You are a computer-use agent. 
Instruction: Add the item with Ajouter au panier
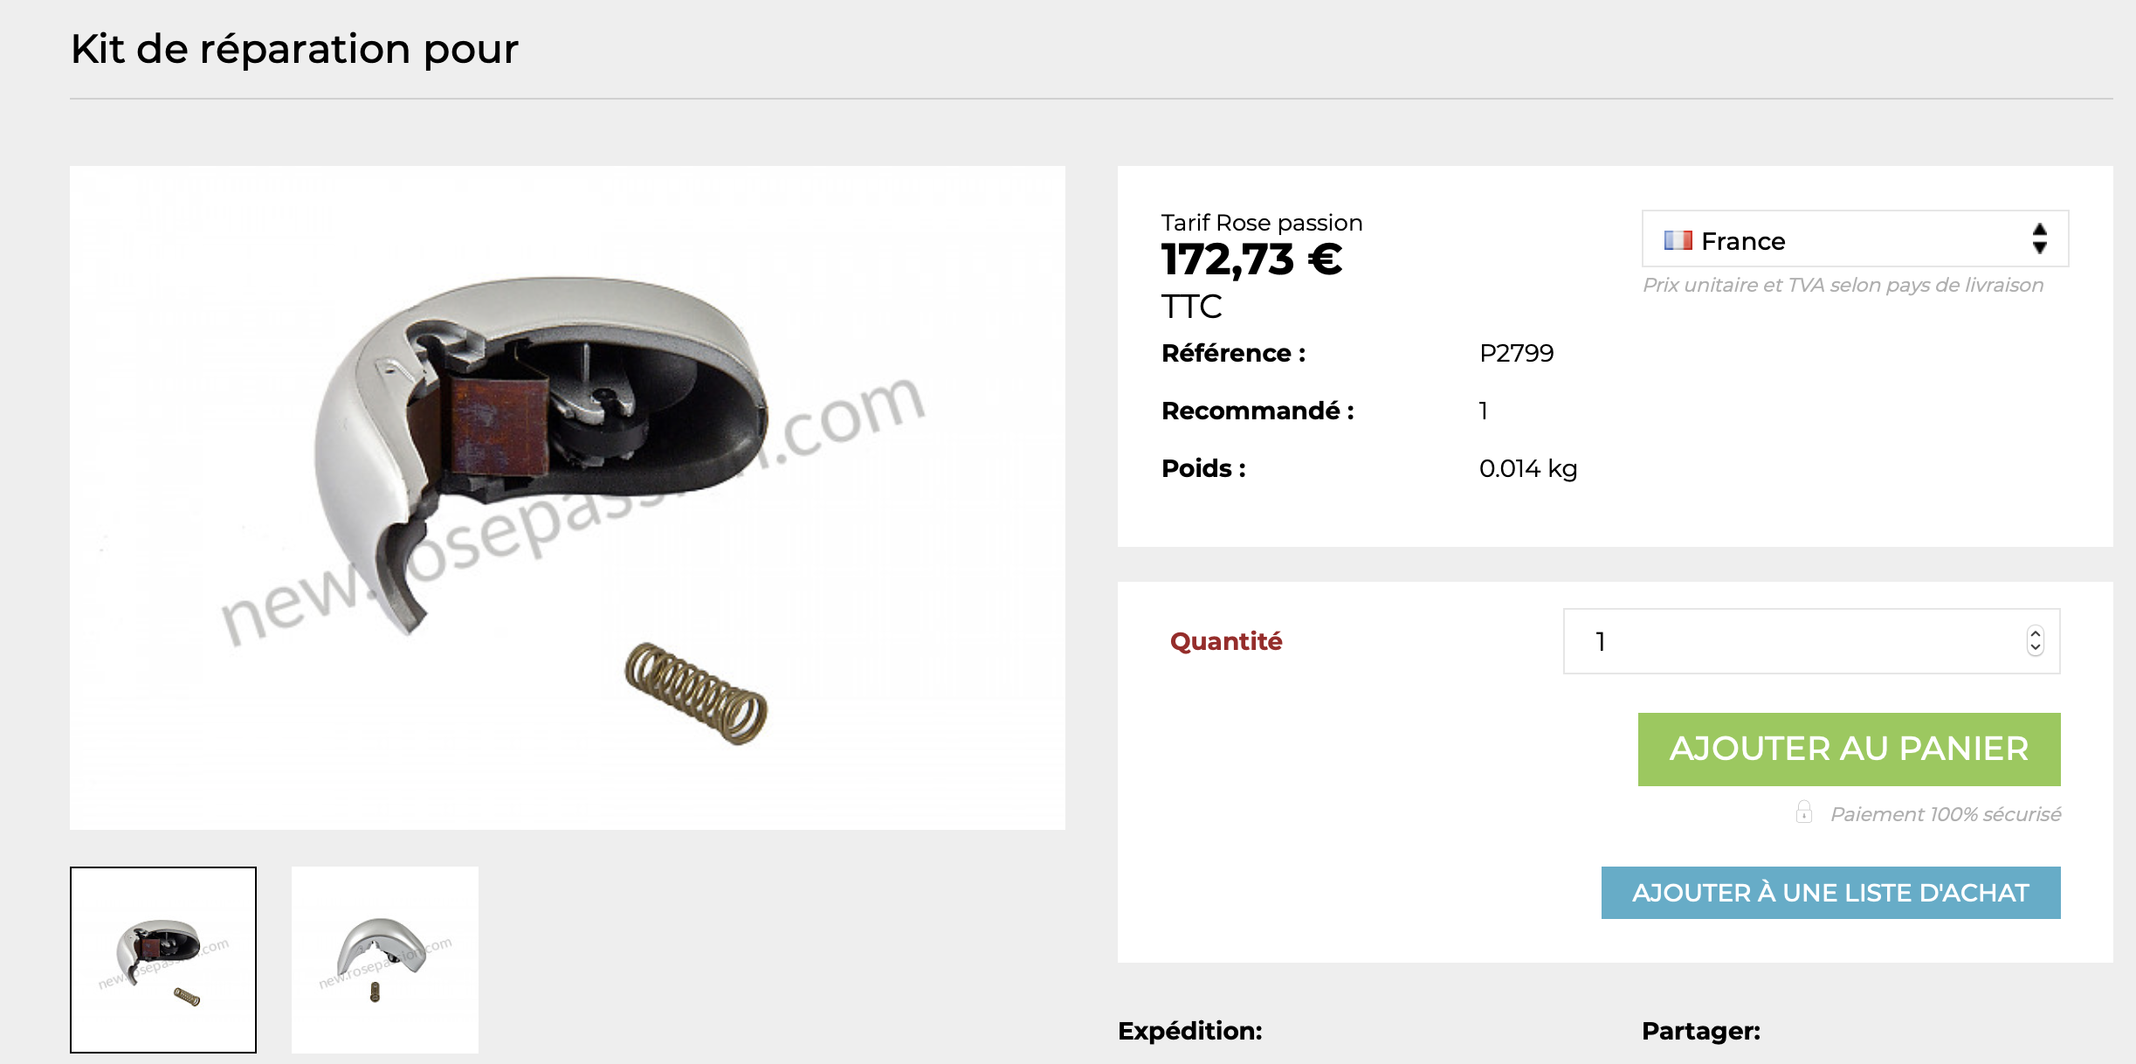pos(1849,749)
